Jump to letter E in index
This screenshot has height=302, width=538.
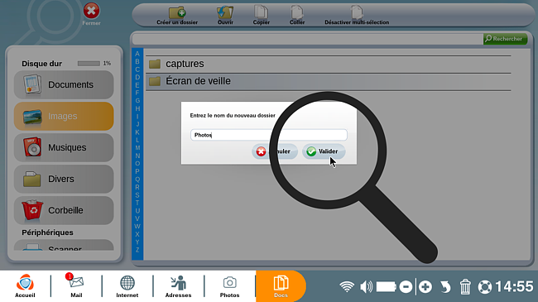pyautogui.click(x=137, y=85)
